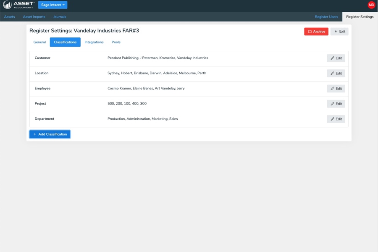378x252 pixels.
Task: Click pencil Edit button for Project row
Action: (x=336, y=104)
